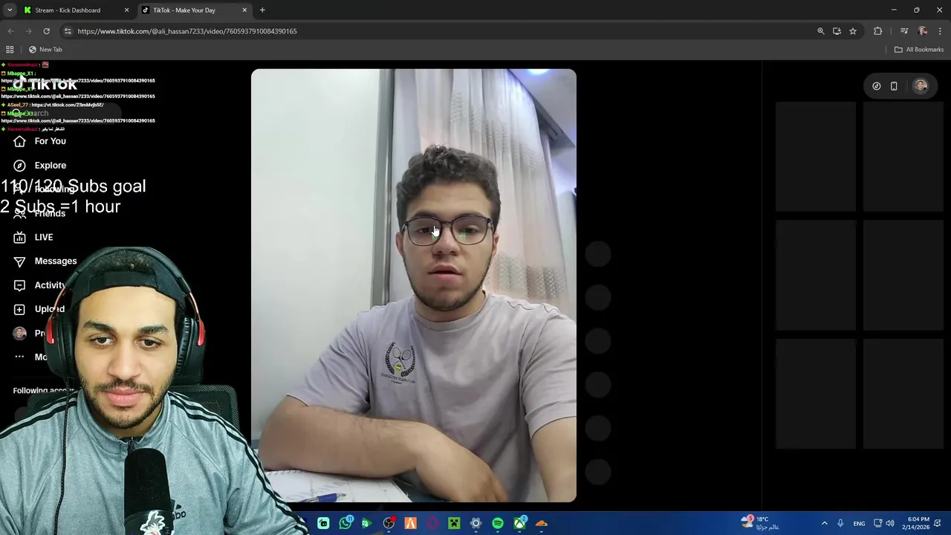The image size is (951, 535).
Task: Go to TikTok LIVE section
Action: coord(33,237)
